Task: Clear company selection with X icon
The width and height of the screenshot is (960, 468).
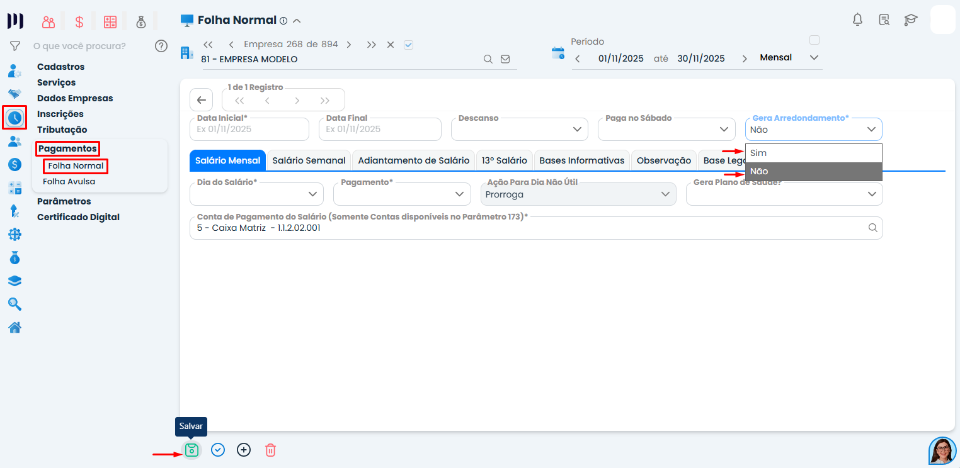Action: (391, 45)
